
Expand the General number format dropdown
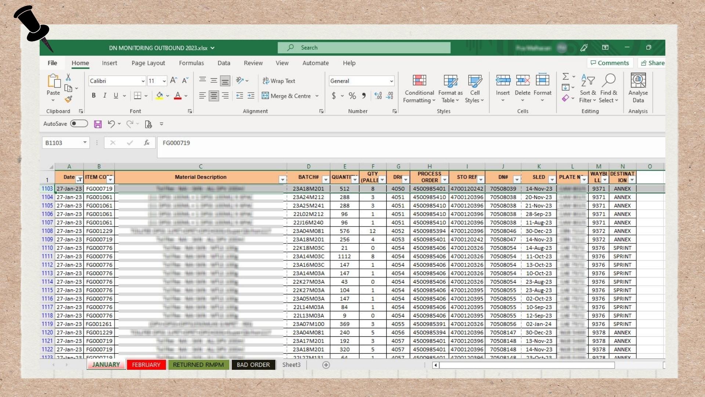pos(391,81)
